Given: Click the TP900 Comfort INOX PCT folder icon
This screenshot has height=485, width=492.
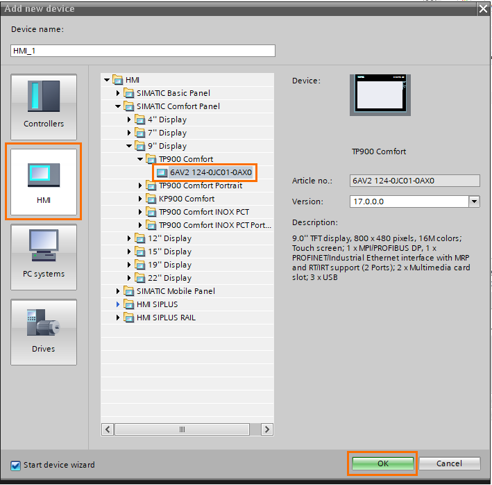Looking at the screenshot, I should (151, 212).
